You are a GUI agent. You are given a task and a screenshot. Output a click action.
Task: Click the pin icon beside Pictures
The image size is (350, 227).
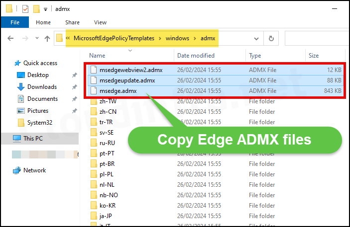pyautogui.click(x=74, y=111)
